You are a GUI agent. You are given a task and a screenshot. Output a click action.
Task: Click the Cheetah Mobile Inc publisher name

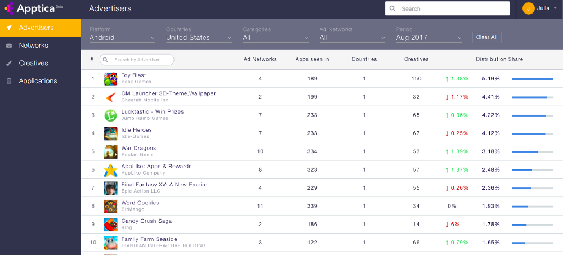[145, 100]
